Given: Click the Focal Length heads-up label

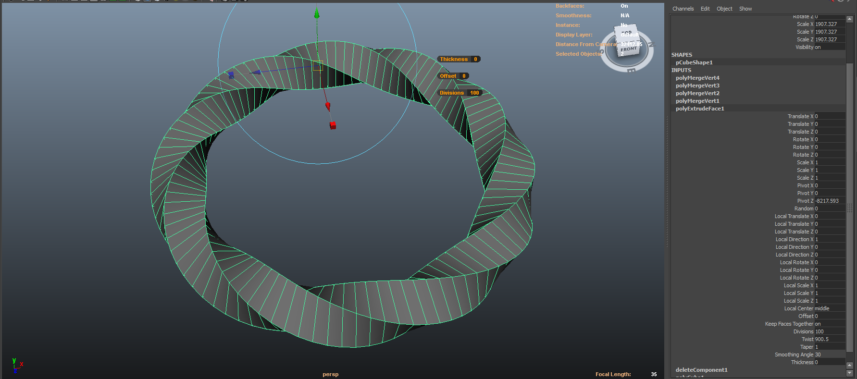Looking at the screenshot, I should point(613,374).
